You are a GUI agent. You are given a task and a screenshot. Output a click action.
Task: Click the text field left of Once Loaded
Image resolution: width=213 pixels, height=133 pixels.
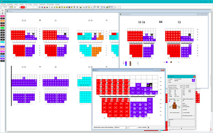[x=132, y=127]
